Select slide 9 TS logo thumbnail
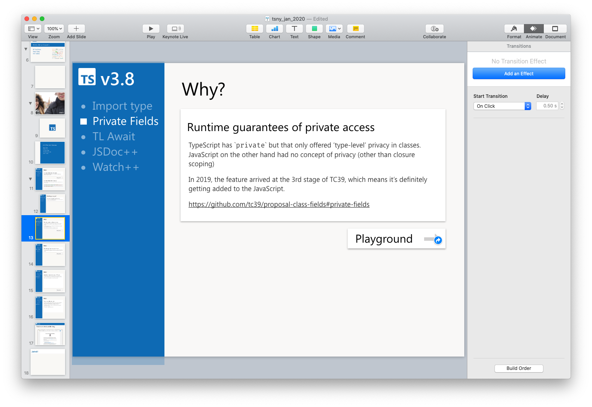The height and width of the screenshot is (407, 592). tap(52, 128)
